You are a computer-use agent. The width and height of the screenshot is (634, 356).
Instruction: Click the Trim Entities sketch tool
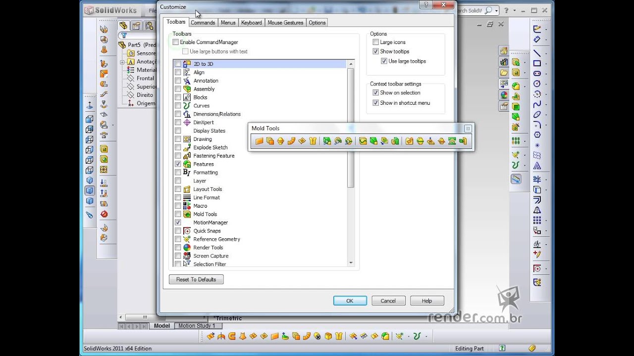[x=537, y=179]
